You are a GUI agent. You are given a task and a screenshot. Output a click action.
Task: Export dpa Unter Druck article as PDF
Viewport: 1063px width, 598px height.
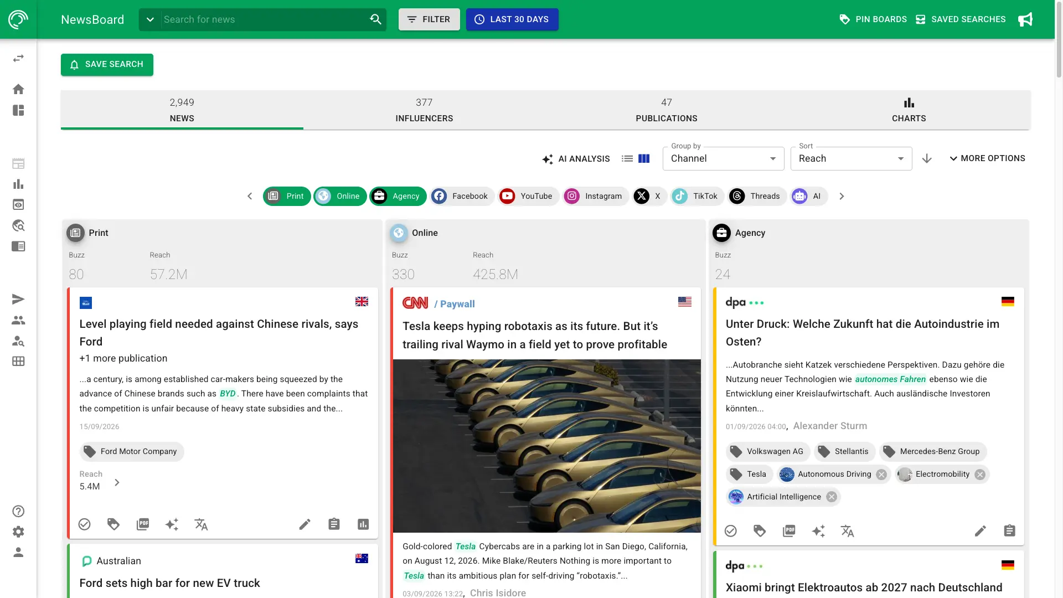click(789, 531)
